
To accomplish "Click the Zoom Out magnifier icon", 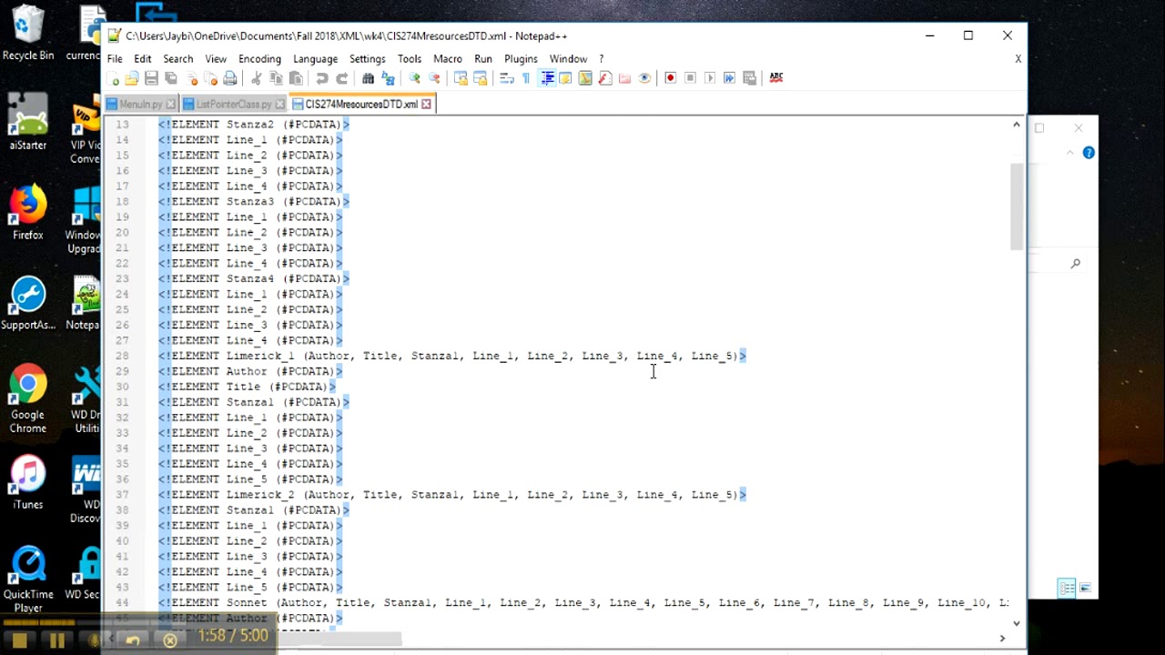I will (434, 78).
